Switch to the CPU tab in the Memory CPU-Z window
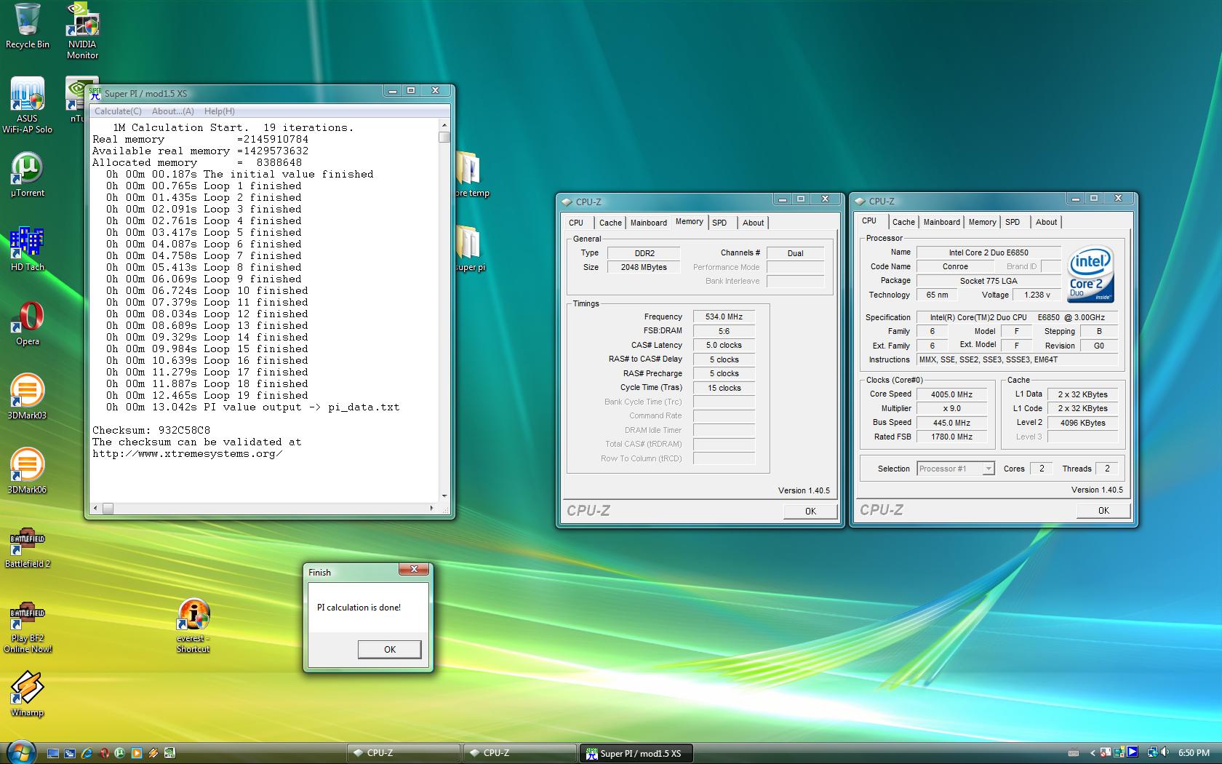 tap(576, 223)
